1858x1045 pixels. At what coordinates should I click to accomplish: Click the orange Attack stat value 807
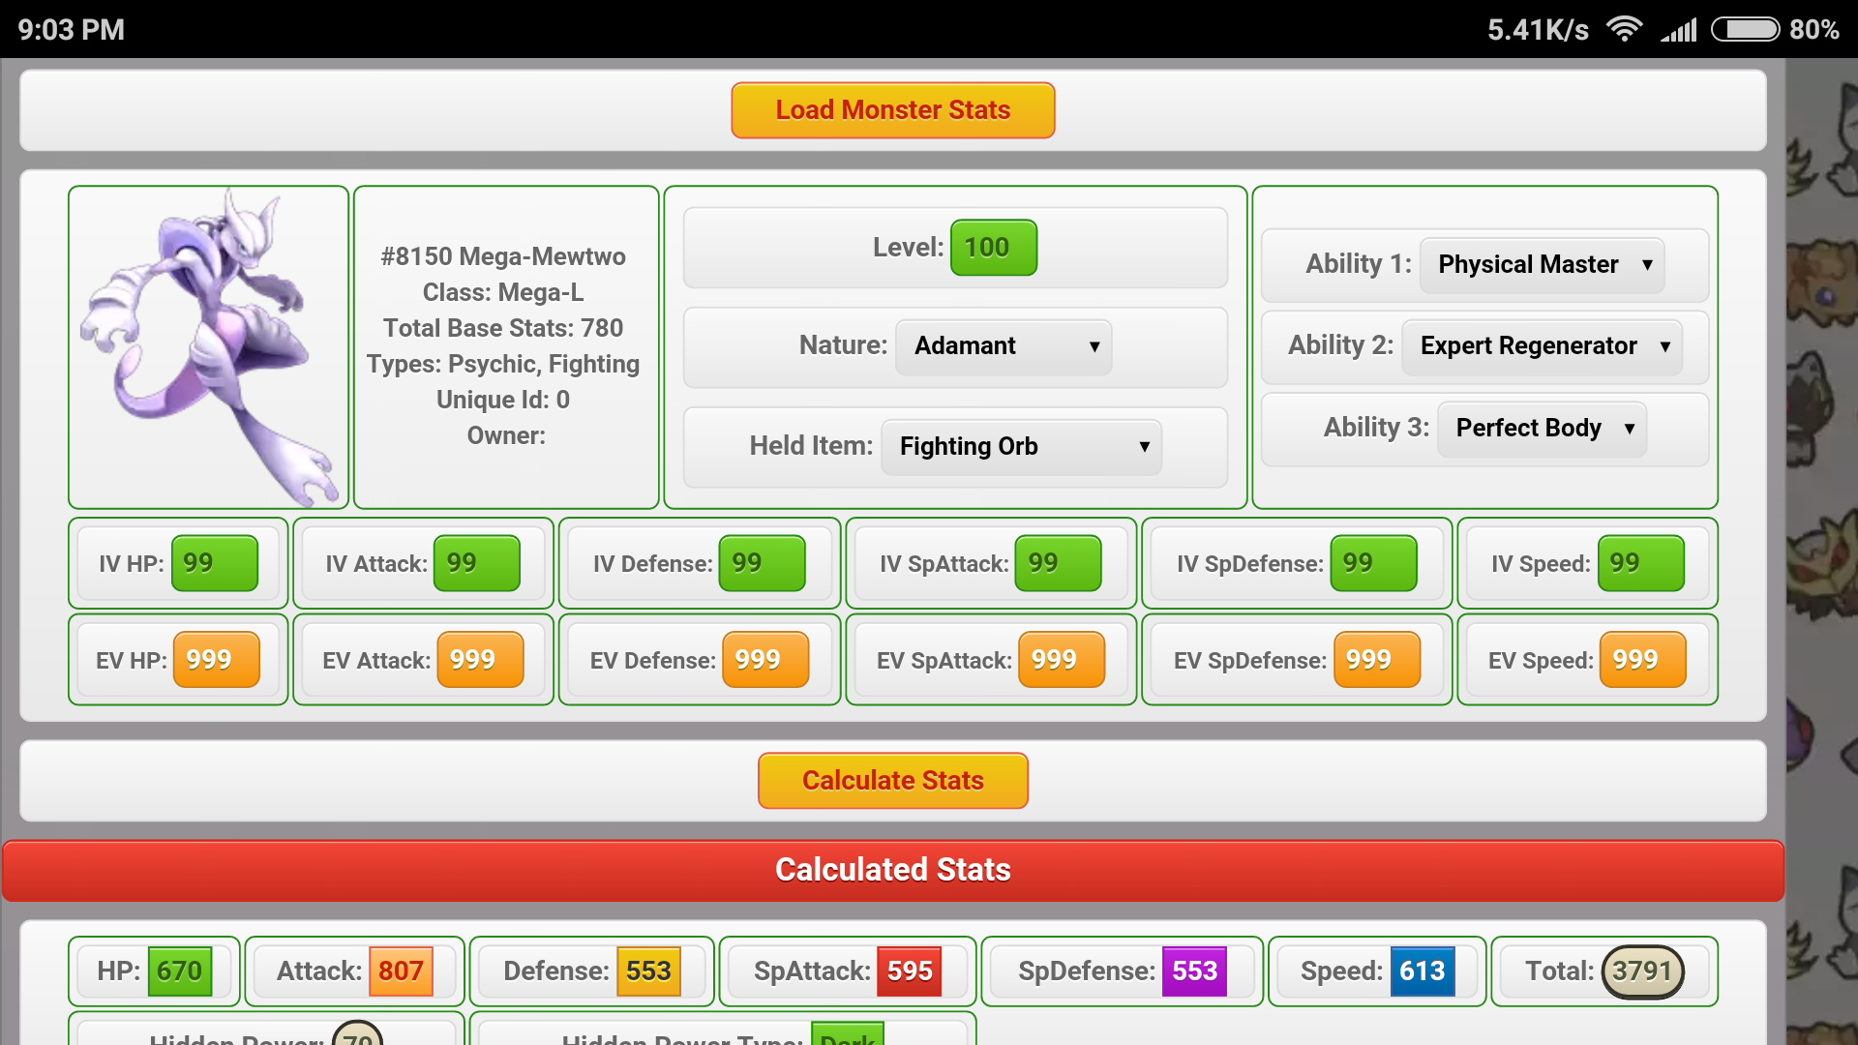[x=401, y=970]
